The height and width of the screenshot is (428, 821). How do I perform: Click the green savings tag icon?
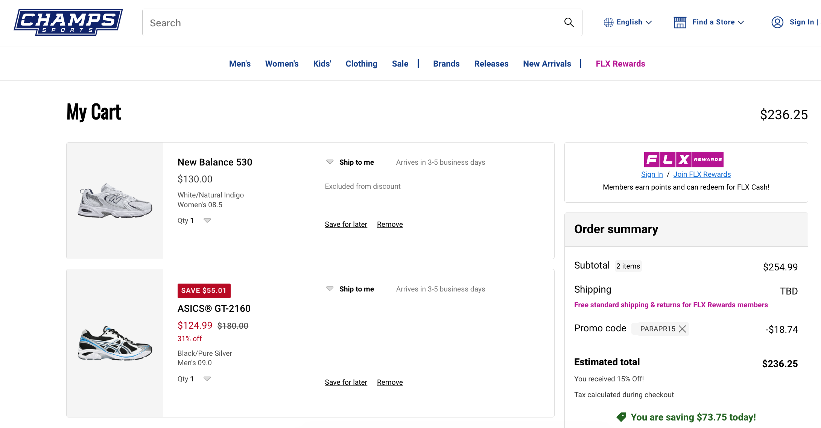coord(621,417)
